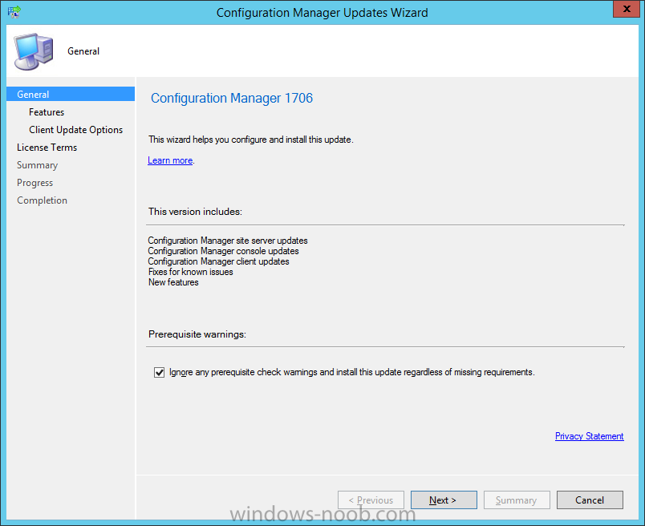The width and height of the screenshot is (645, 526).
Task: Click the 'New features' line
Action: coord(173,282)
